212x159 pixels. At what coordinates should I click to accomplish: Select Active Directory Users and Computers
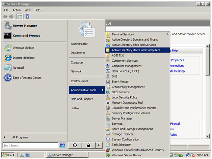coord(138,50)
